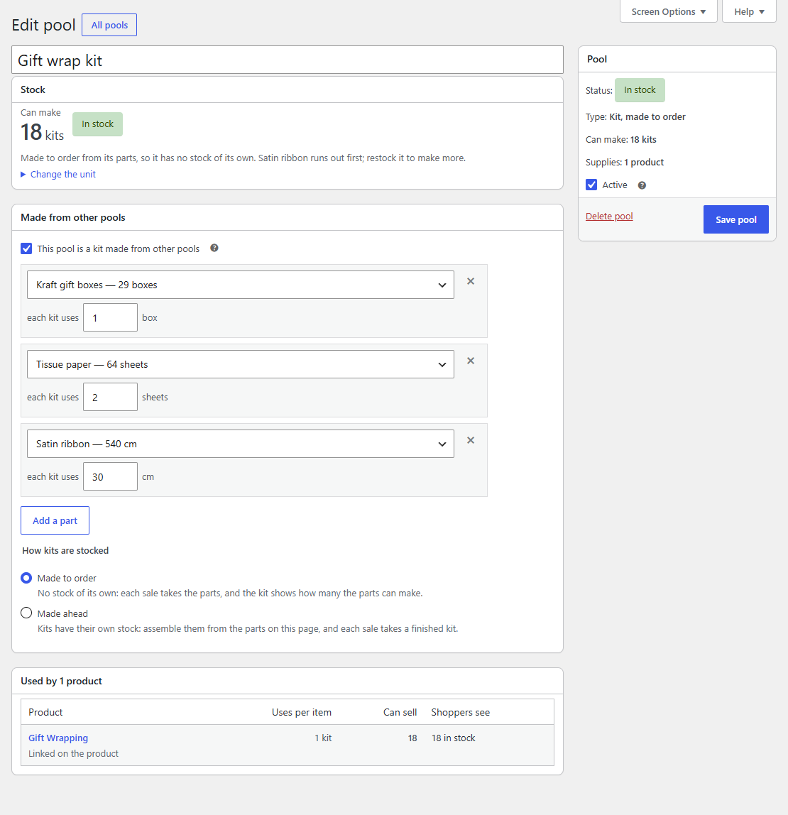Image resolution: width=788 pixels, height=815 pixels.
Task: Remove the Satin ribbon part
Action: pos(471,440)
